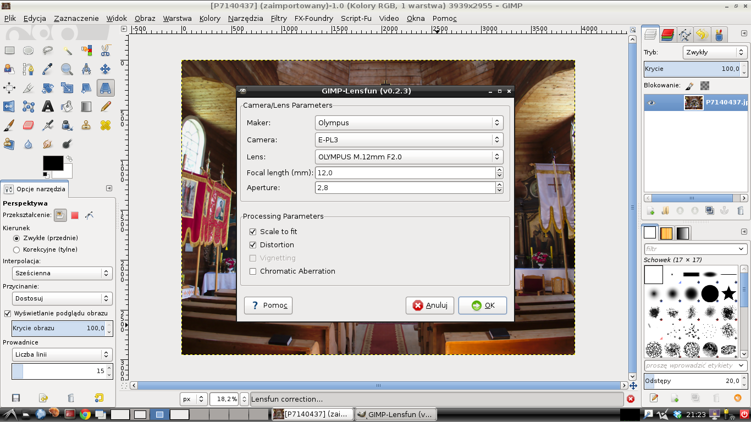This screenshot has width=751, height=422.
Task: Switch to the Channels tab icon
Action: [667, 35]
